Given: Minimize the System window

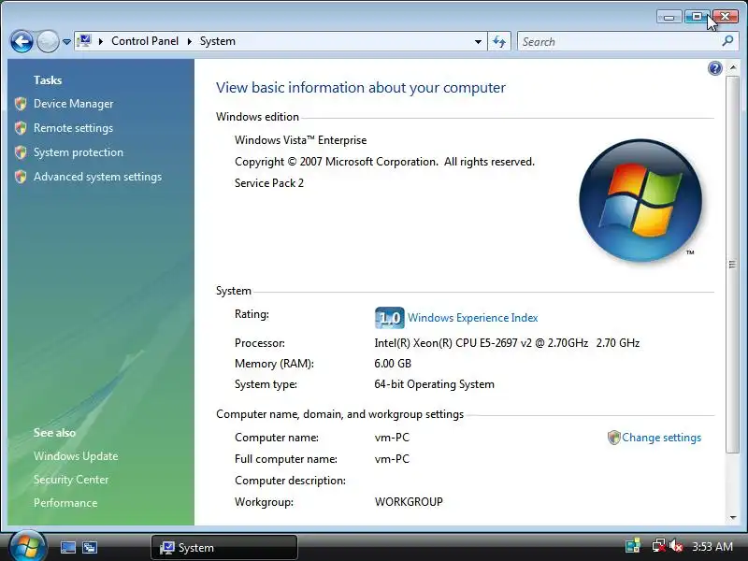Looking at the screenshot, I should coord(669,17).
